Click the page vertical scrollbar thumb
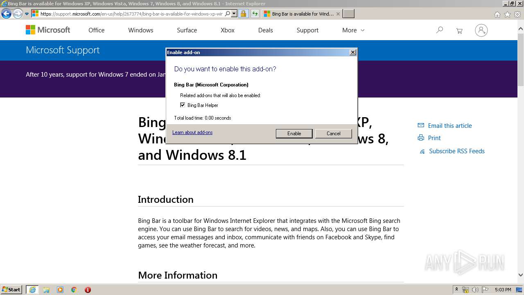The height and width of the screenshot is (295, 524). 521,59
